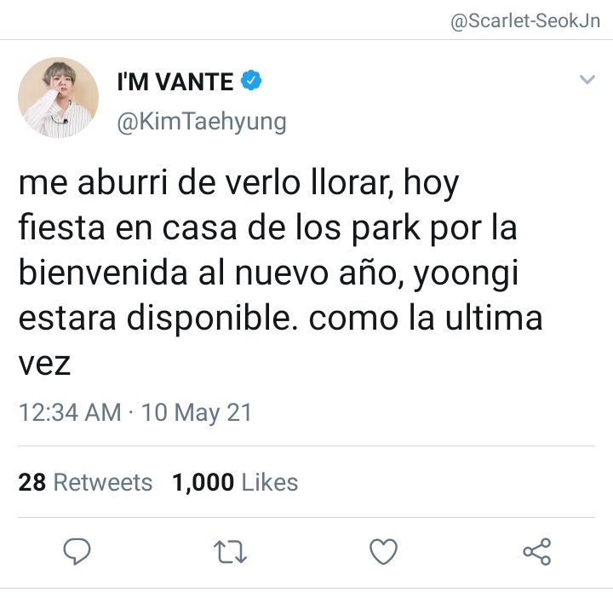This screenshot has width=613, height=598.
Task: View the 1,000 Likes list
Action: click(x=235, y=482)
